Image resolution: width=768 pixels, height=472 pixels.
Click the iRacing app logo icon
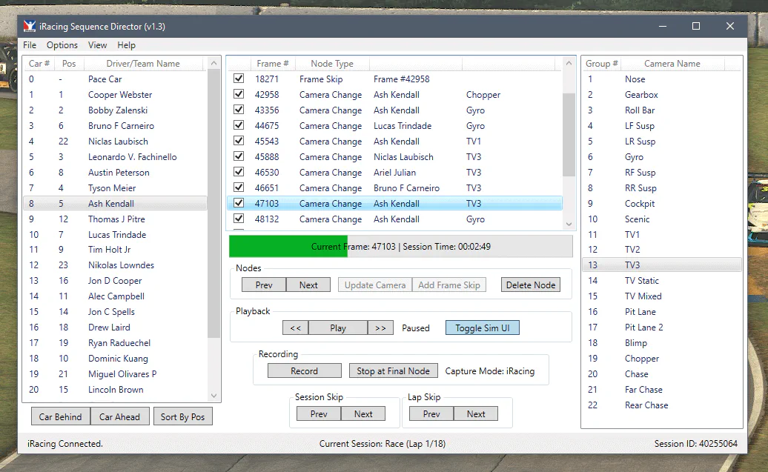tap(30, 27)
